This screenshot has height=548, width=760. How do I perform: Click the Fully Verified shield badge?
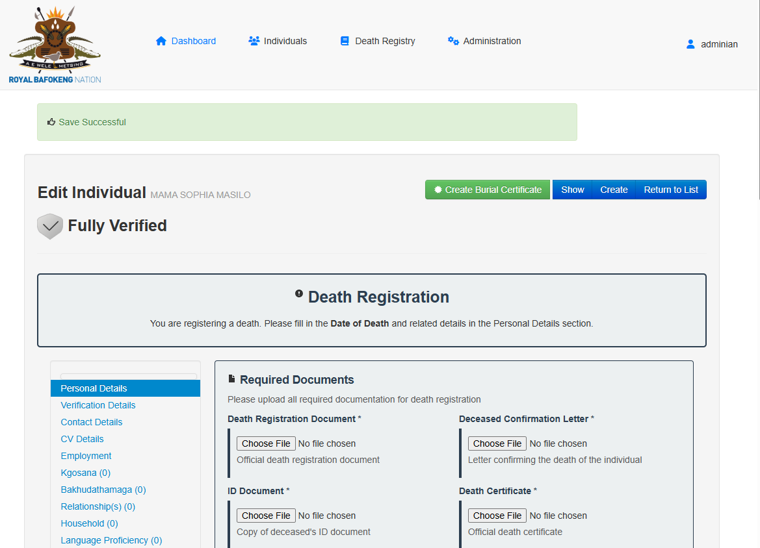[50, 226]
